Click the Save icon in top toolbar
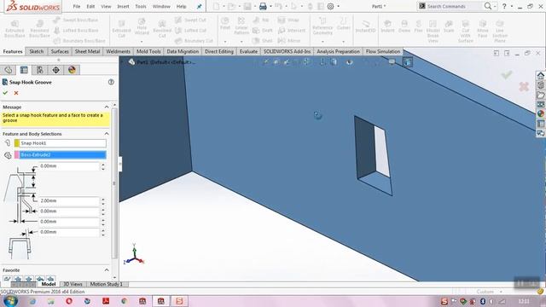 (247, 6)
